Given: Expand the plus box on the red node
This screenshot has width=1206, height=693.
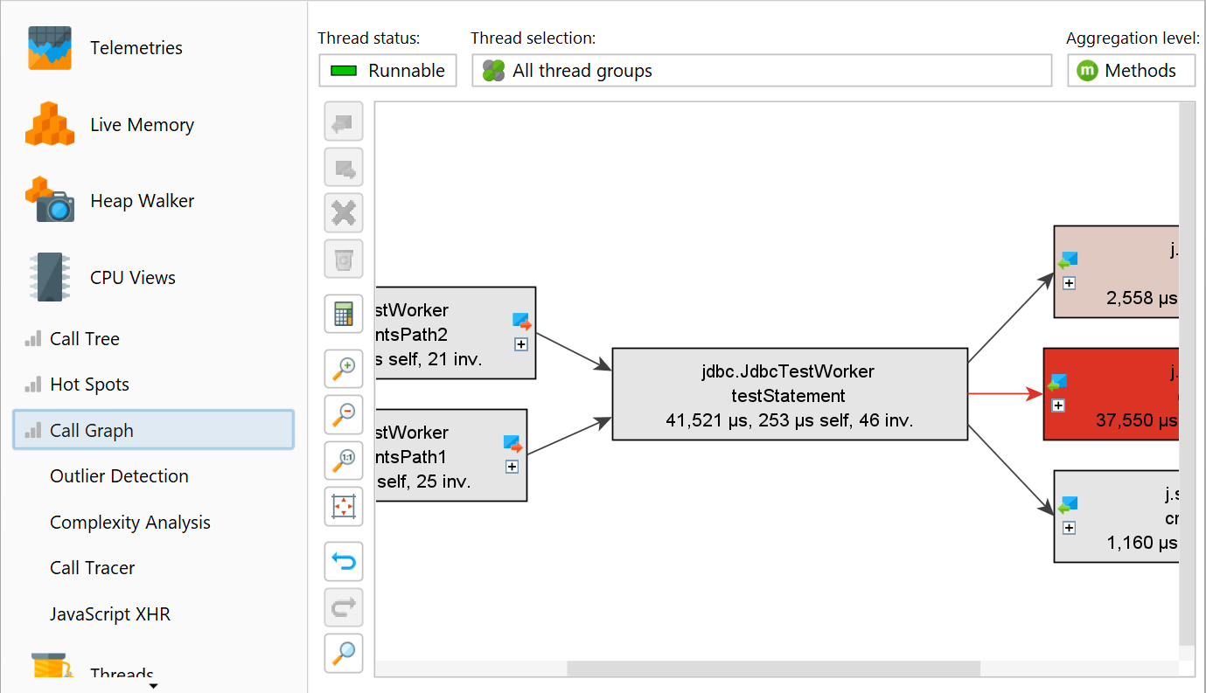Looking at the screenshot, I should [x=1058, y=405].
